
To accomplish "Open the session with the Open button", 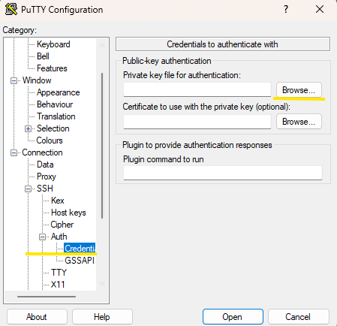I will [233, 317].
